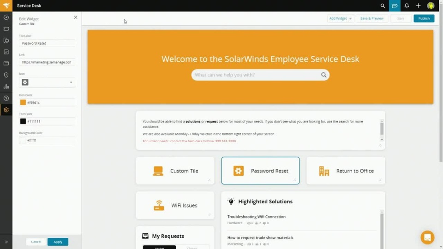Open the orange chat bubble widget
The image size is (443, 249).
click(427, 237)
